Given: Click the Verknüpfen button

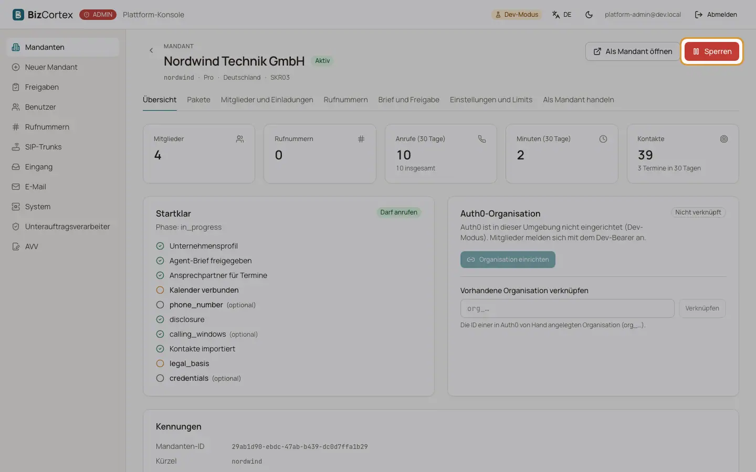Looking at the screenshot, I should (702, 308).
